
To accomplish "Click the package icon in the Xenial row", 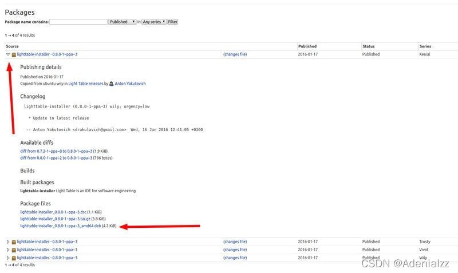I will coord(14,54).
